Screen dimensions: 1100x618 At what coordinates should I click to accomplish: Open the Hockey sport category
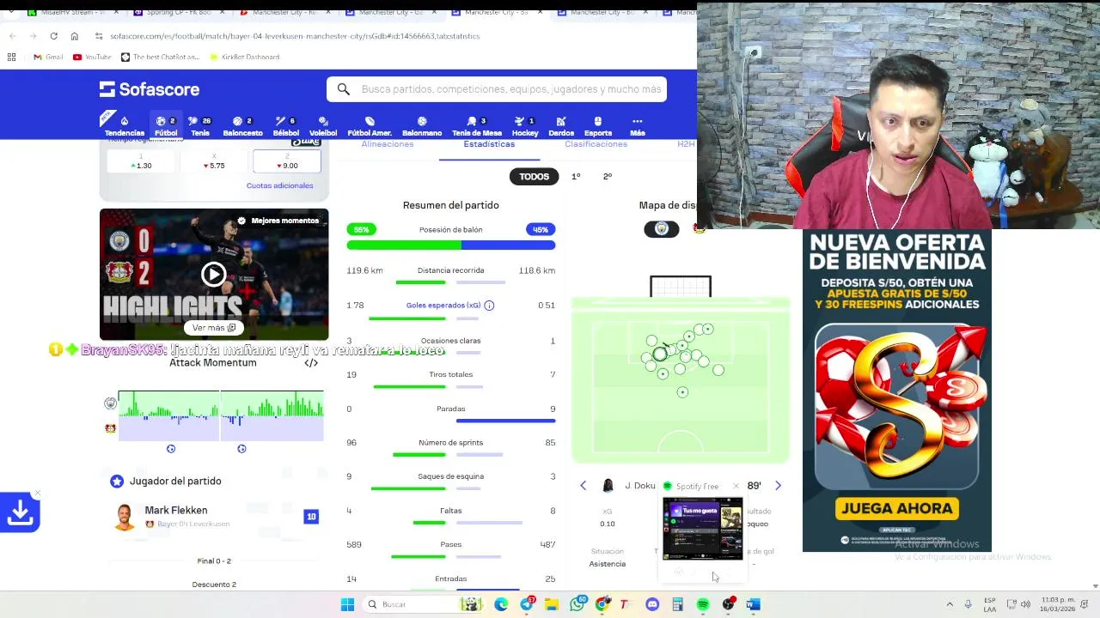click(525, 126)
